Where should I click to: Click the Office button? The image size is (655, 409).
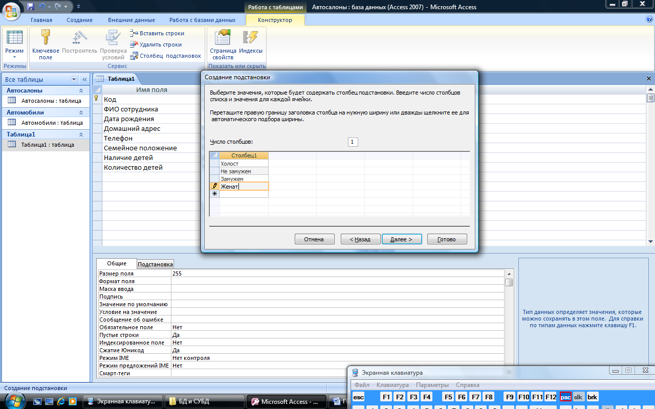click(x=11, y=10)
